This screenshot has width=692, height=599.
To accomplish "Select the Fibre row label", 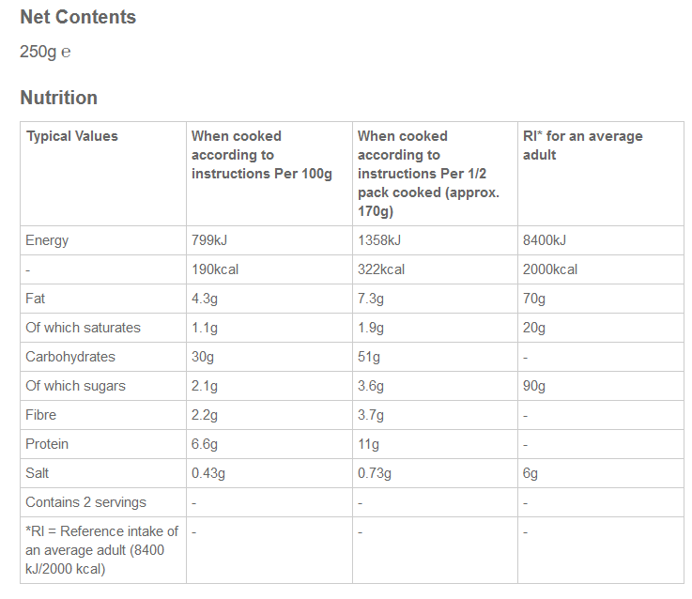I will [41, 415].
